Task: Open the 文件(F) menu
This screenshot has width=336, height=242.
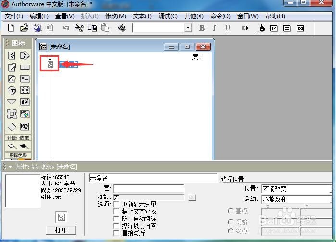Action: pyautogui.click(x=14, y=16)
